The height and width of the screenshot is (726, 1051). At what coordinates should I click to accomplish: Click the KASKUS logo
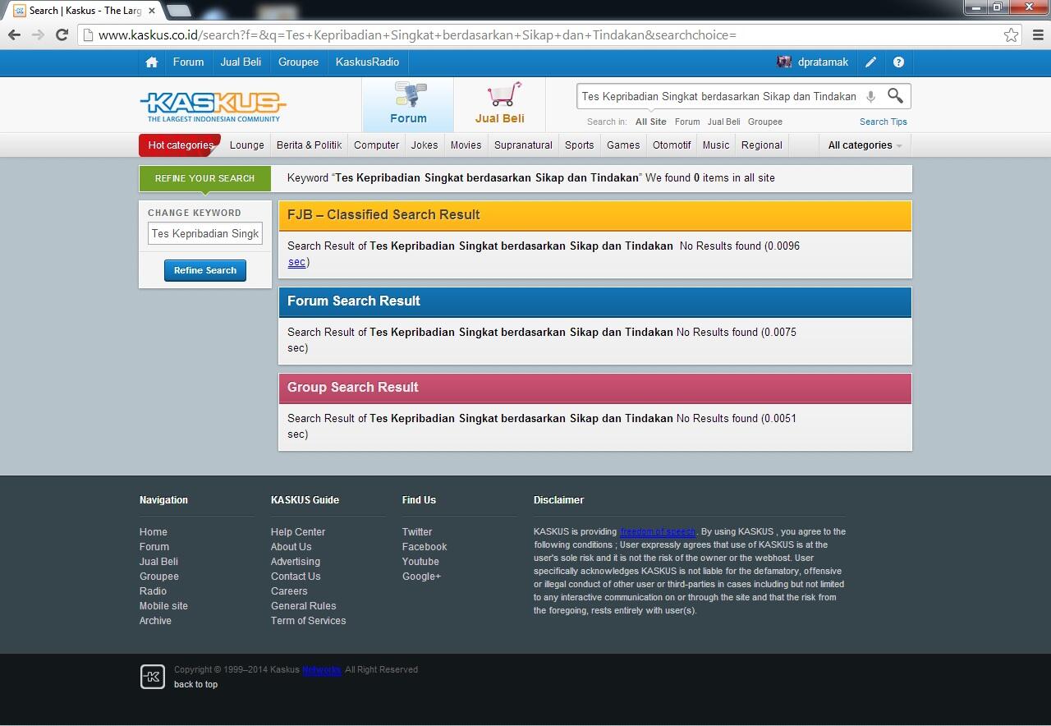click(x=213, y=106)
